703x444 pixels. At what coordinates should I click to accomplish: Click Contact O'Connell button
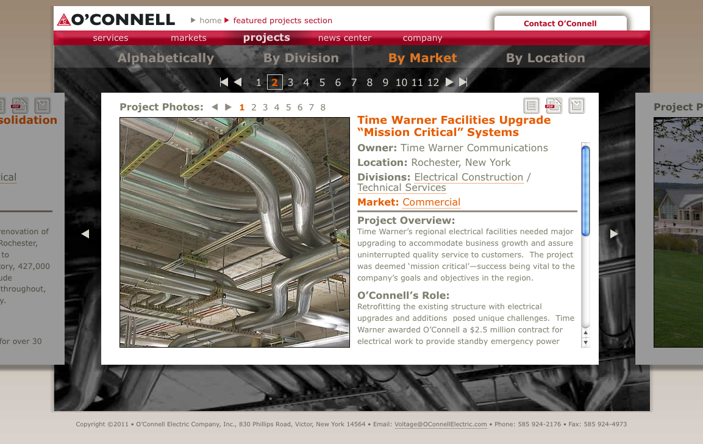point(560,23)
